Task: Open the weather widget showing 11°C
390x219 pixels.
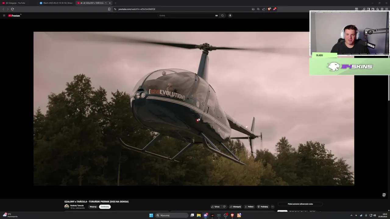Action: click(x=10, y=215)
